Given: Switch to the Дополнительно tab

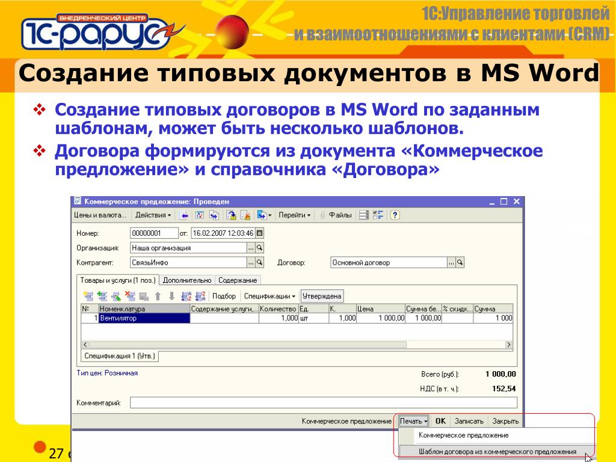Looking at the screenshot, I should click(187, 280).
